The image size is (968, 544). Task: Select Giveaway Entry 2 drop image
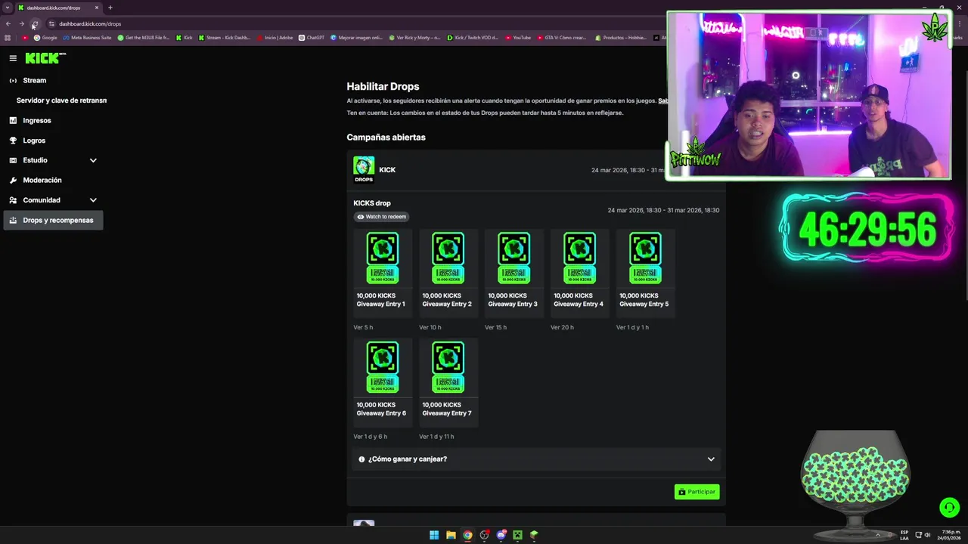tap(448, 258)
